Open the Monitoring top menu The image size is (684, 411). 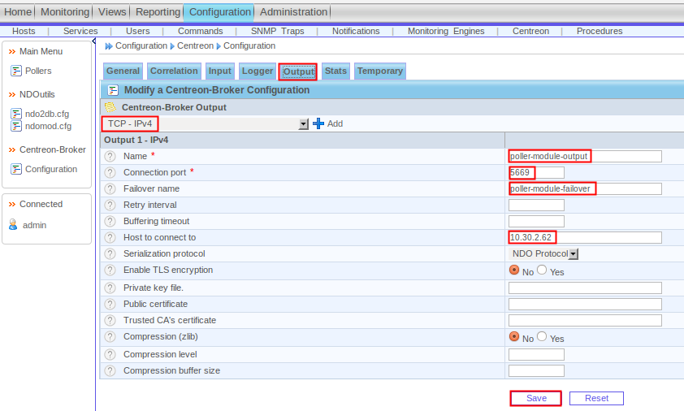point(65,12)
